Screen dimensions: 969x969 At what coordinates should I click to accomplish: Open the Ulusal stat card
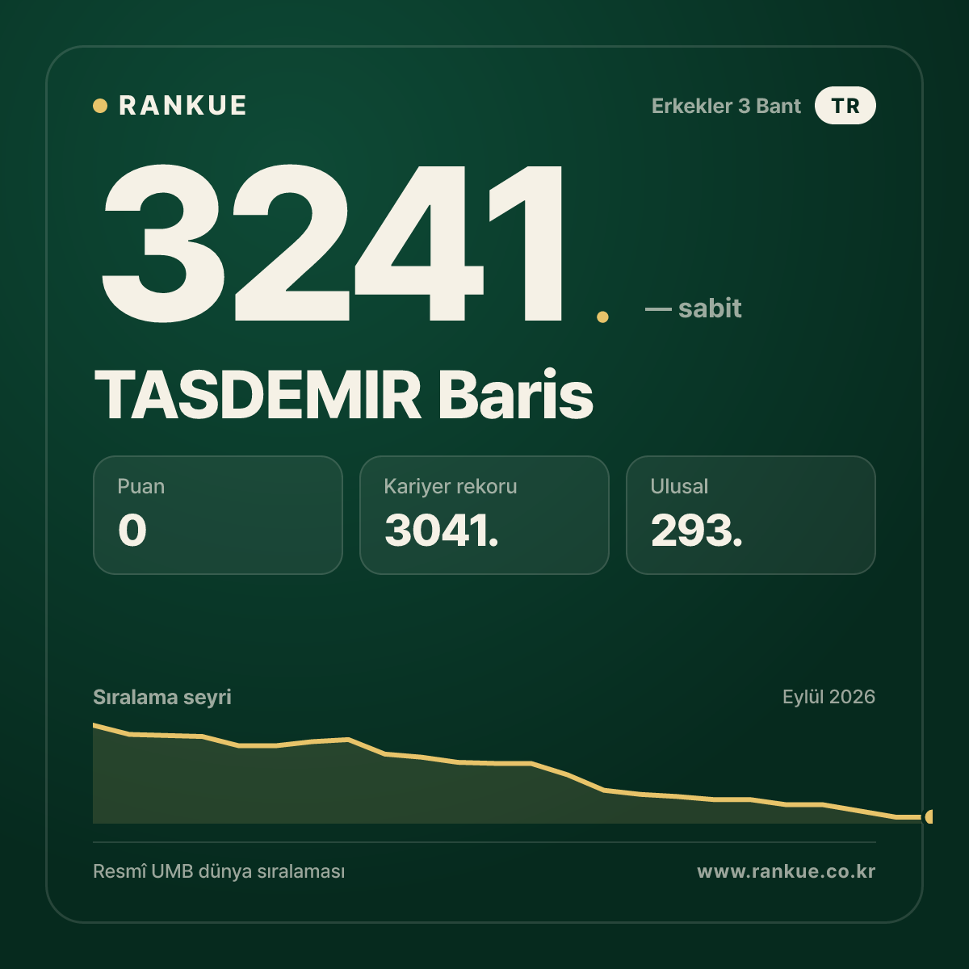(751, 515)
